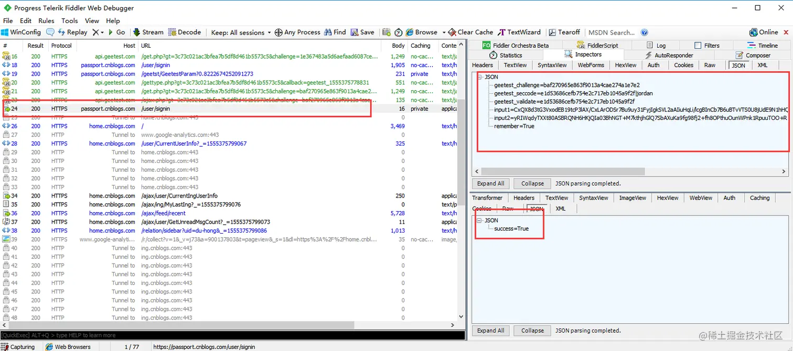Click the QuickExec command input box
The height and width of the screenshot is (351, 793).
[232, 335]
